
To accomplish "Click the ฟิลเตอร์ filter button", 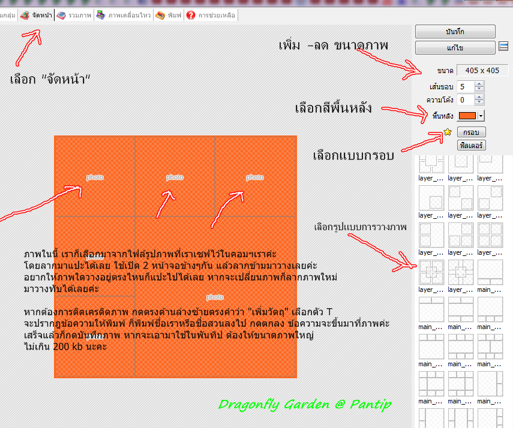I will click(x=471, y=145).
